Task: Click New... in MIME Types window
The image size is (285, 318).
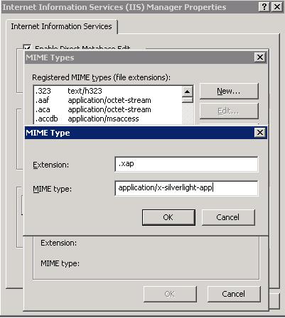Action: click(x=229, y=91)
